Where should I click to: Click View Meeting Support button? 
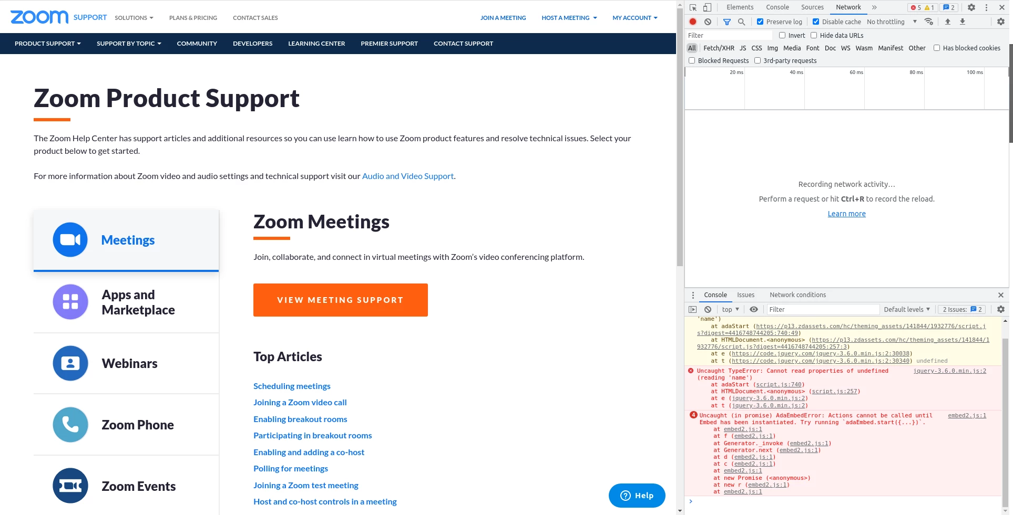[341, 300]
